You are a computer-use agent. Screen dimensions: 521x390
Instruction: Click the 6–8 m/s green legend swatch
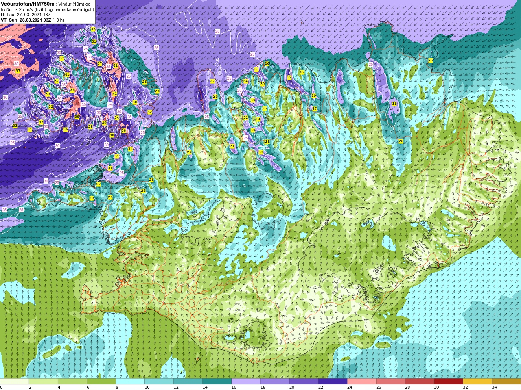(101, 381)
